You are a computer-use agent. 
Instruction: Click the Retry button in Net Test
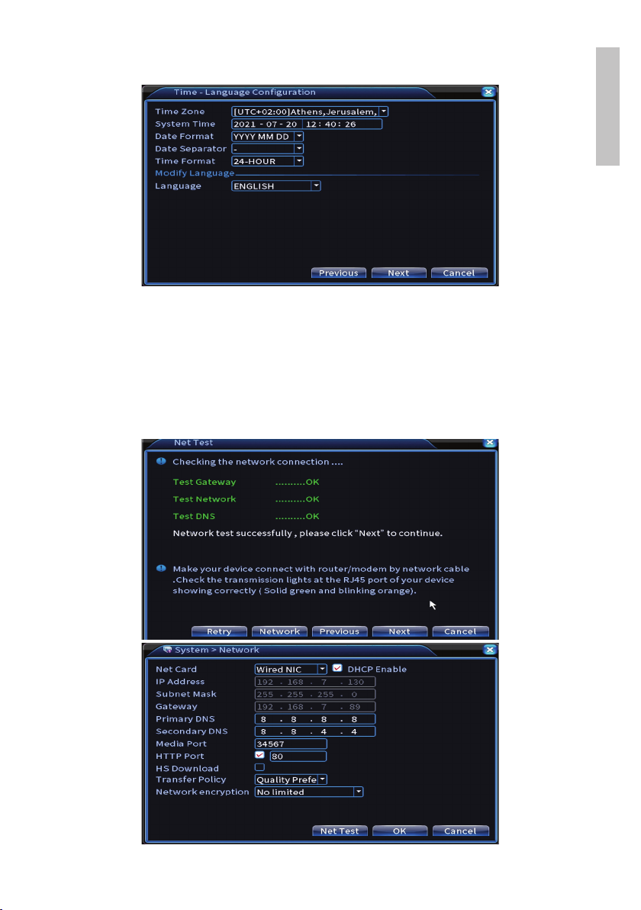219,631
